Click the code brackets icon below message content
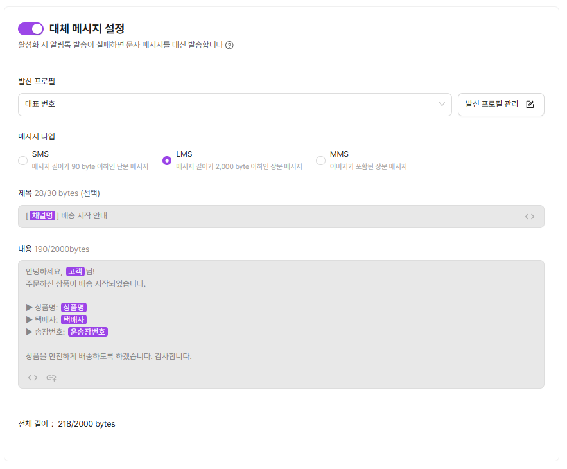The width and height of the screenshot is (567, 469). [x=33, y=378]
